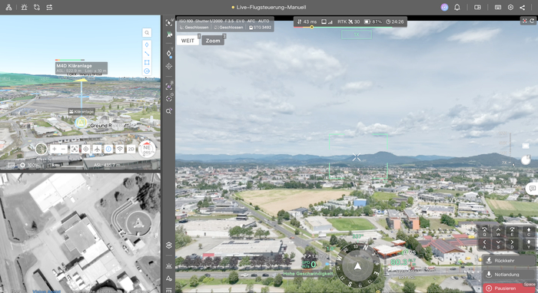
Task: Refresh the live video stream
Action: point(532,21)
